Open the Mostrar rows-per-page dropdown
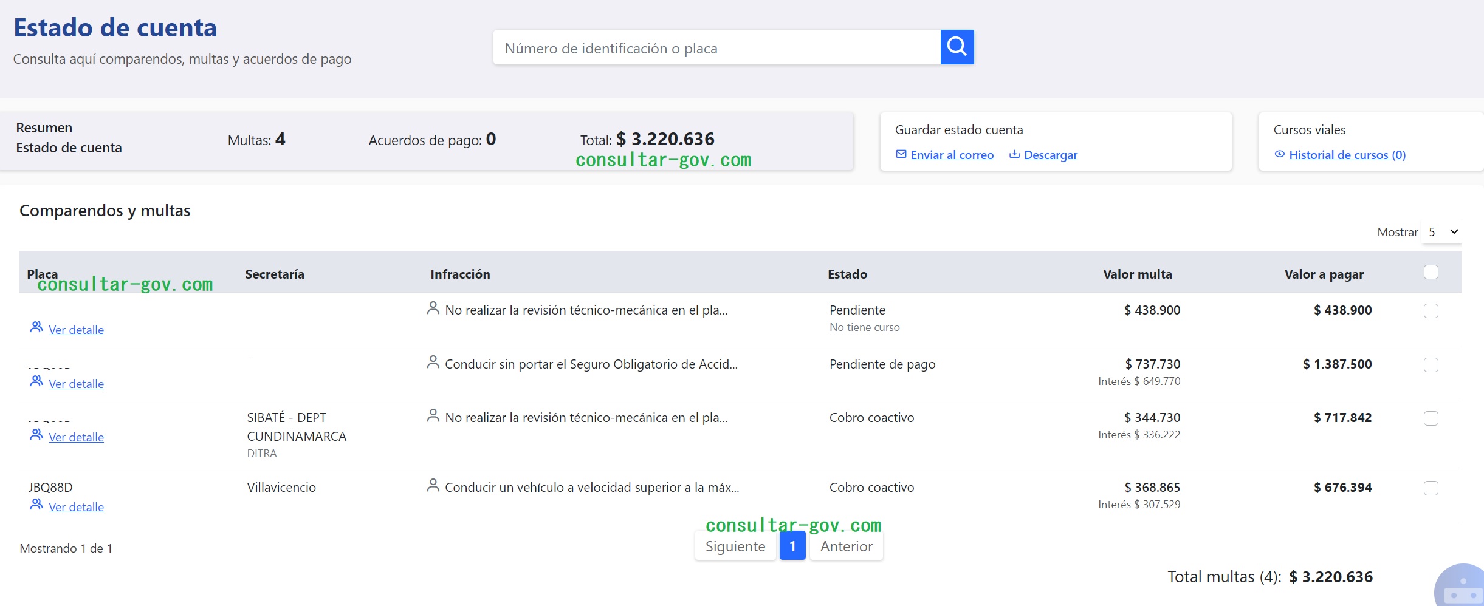 [x=1441, y=232]
